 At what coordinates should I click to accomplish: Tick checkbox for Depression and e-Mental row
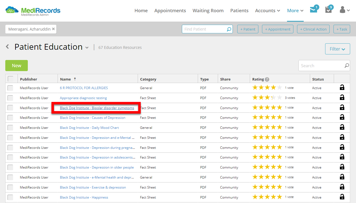click(10, 138)
